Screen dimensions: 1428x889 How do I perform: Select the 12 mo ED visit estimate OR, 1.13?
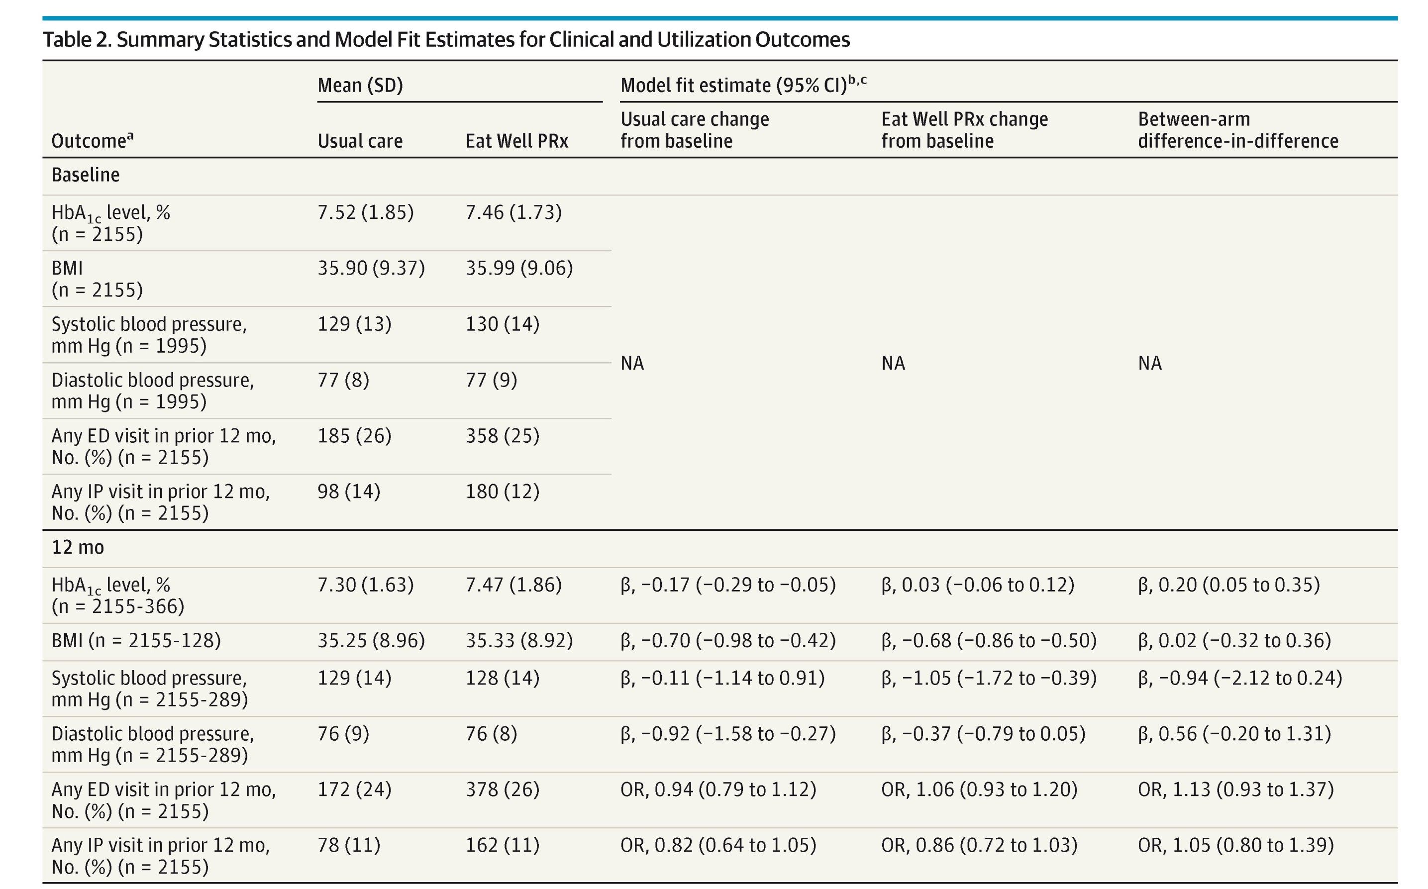point(1235,790)
